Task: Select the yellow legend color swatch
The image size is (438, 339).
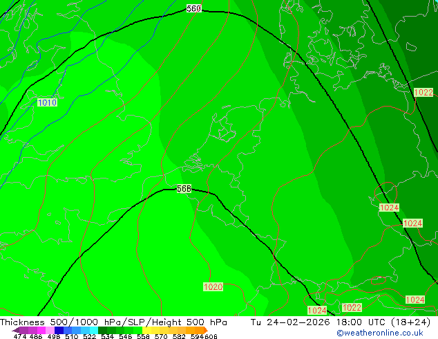Action: pos(146,330)
